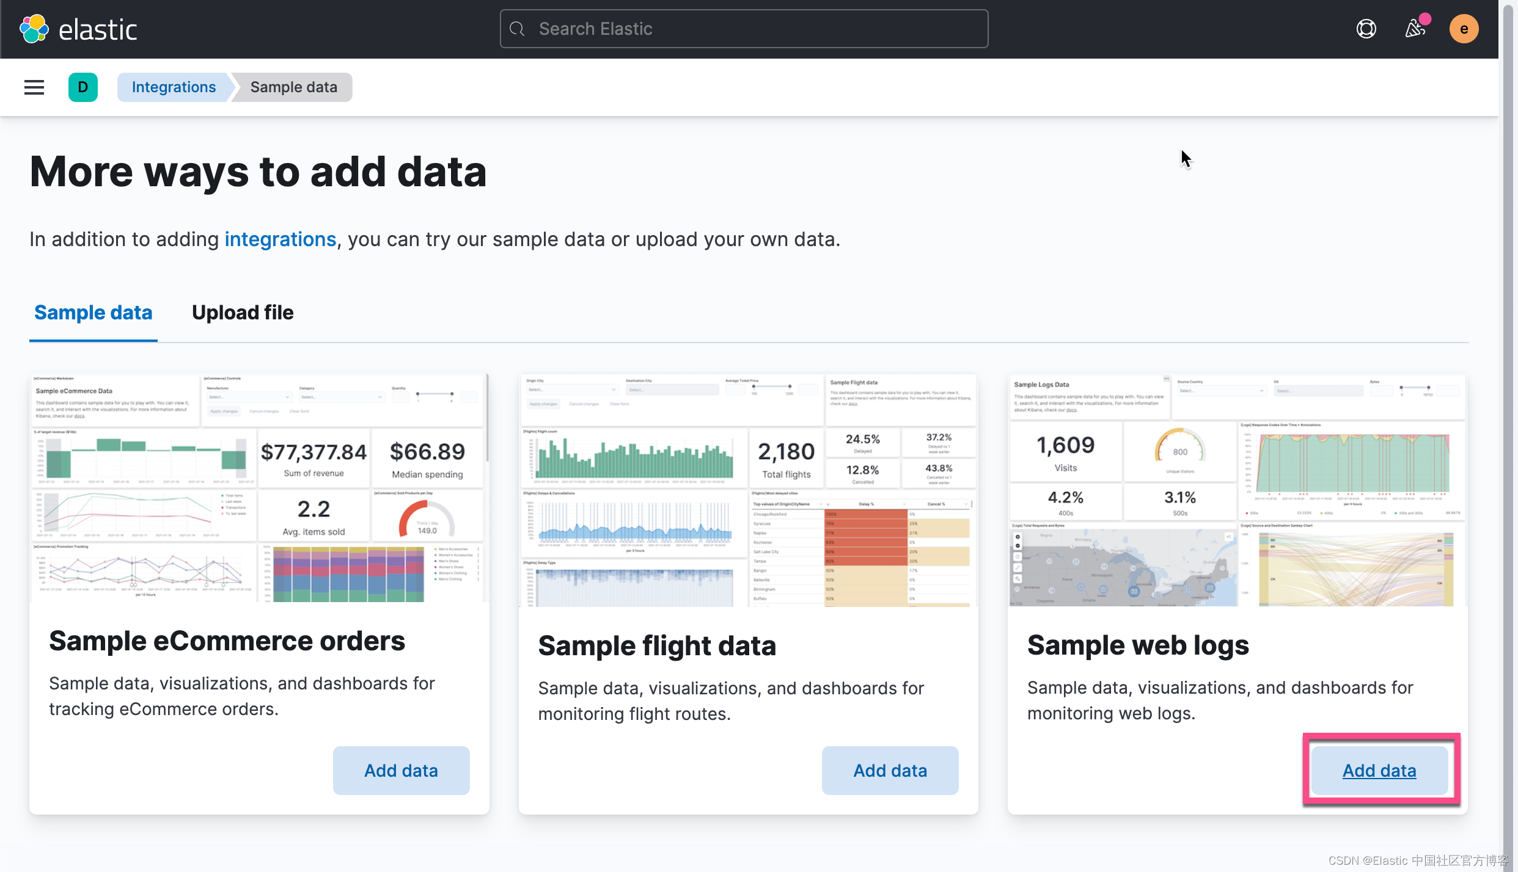Screen dimensions: 1518x872
Task: Add data for Sample web logs
Action: [1379, 771]
